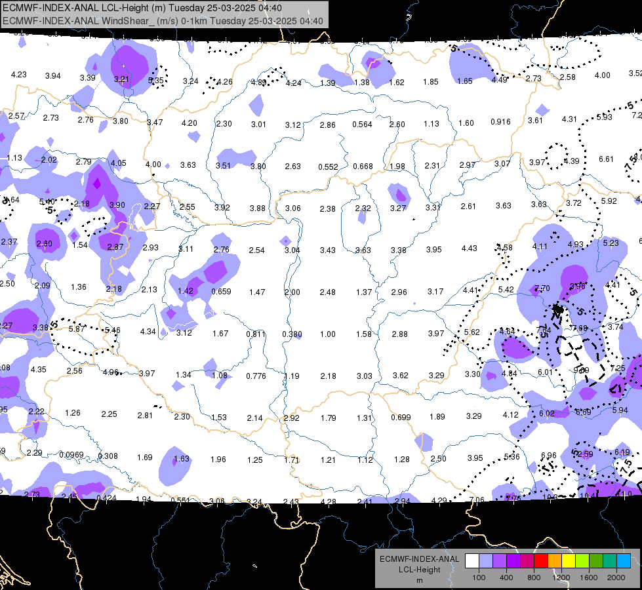Click the wind shear value 4.35
The height and width of the screenshot is (590, 642).
39,369
